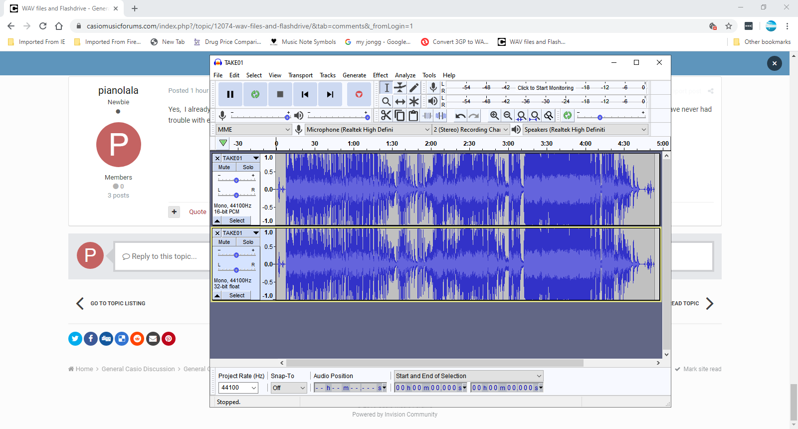Collapse the first TAKE01 track (16-bit PCM)
The height and width of the screenshot is (429, 798).
pos(217,220)
